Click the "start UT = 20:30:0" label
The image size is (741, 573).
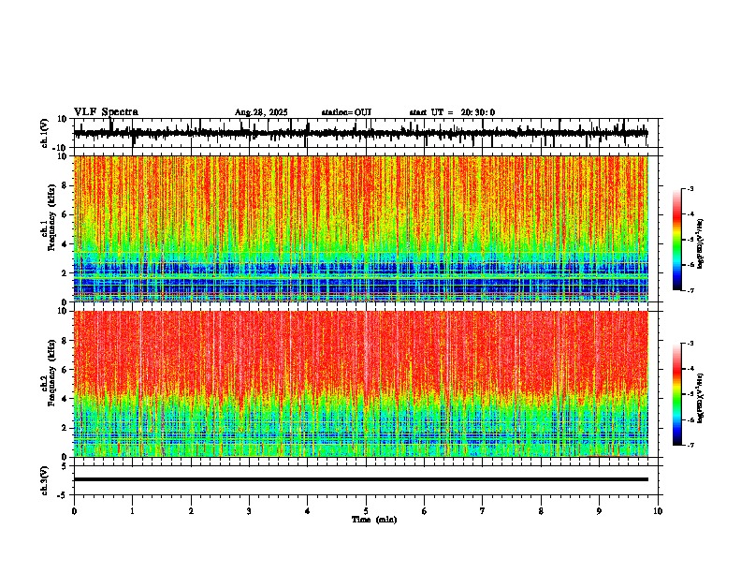click(452, 112)
